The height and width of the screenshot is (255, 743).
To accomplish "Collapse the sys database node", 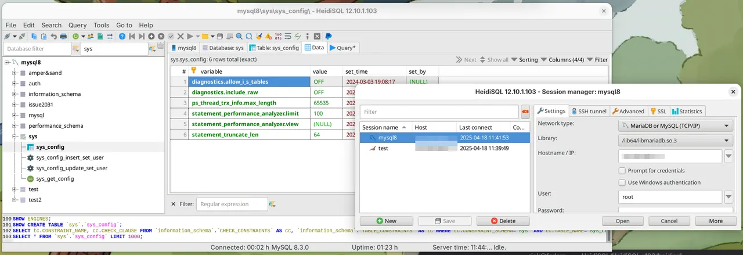I will (x=15, y=137).
